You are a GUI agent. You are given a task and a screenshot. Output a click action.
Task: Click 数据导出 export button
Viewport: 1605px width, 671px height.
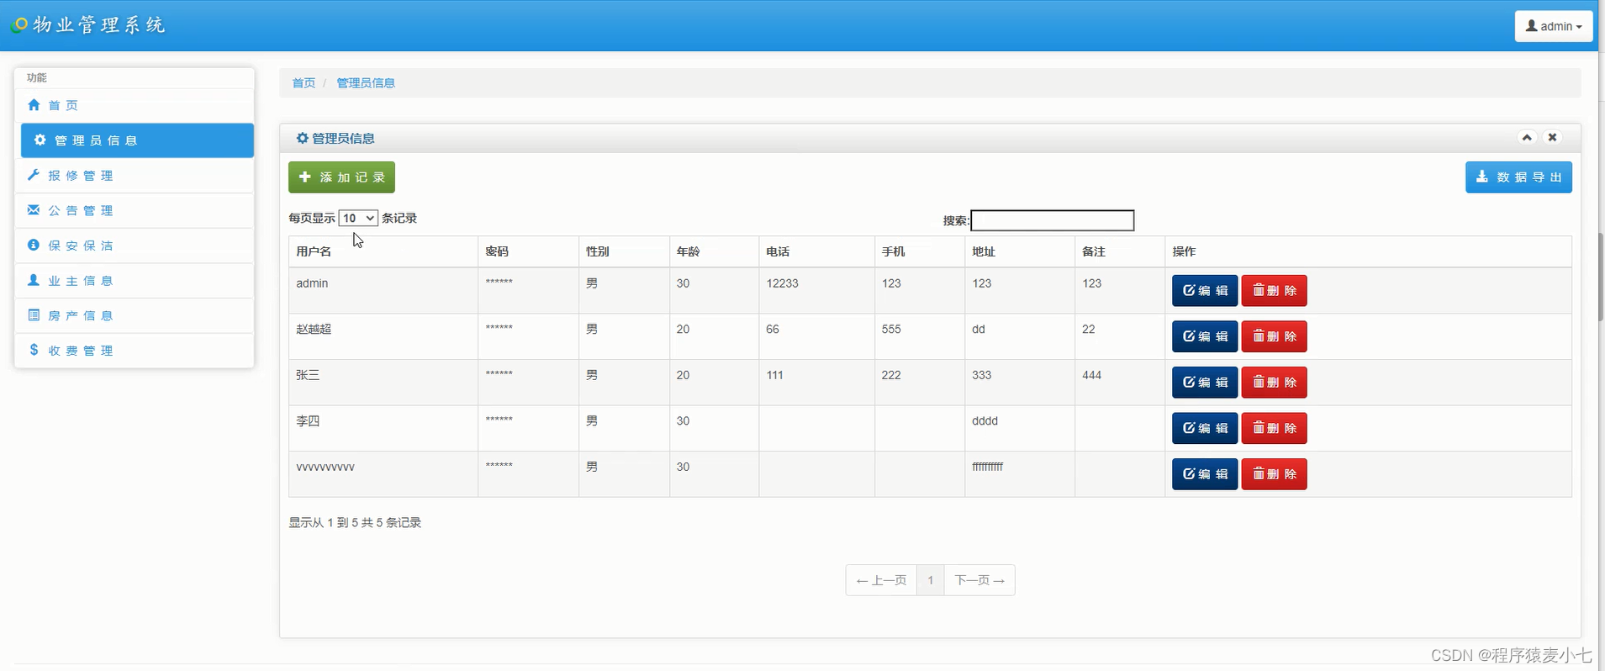tap(1518, 177)
